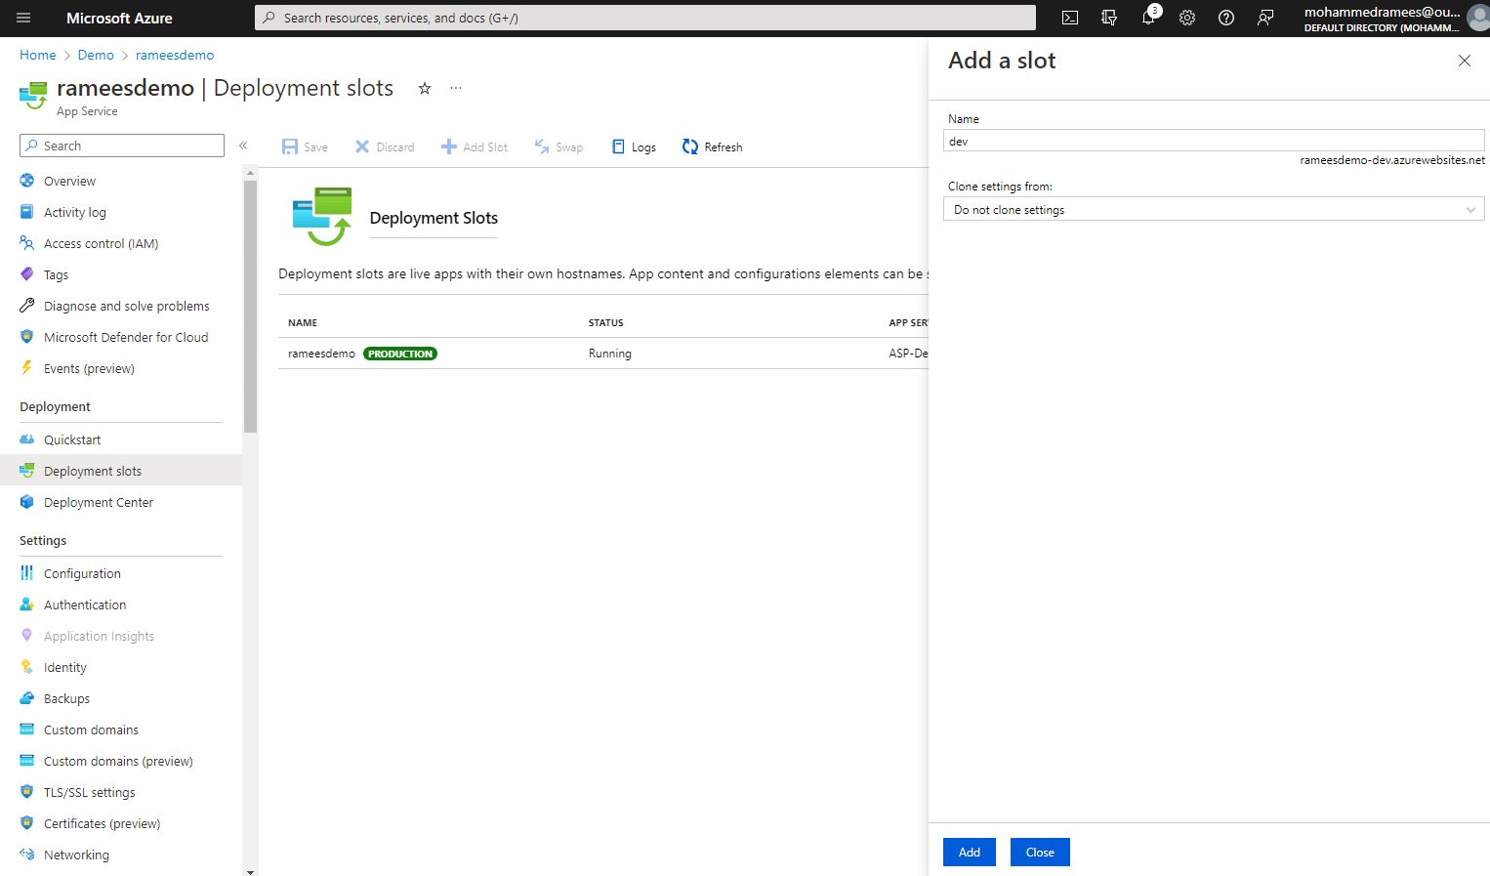The image size is (1490, 876).
Task: Click the STATUS column header
Action: (x=605, y=322)
